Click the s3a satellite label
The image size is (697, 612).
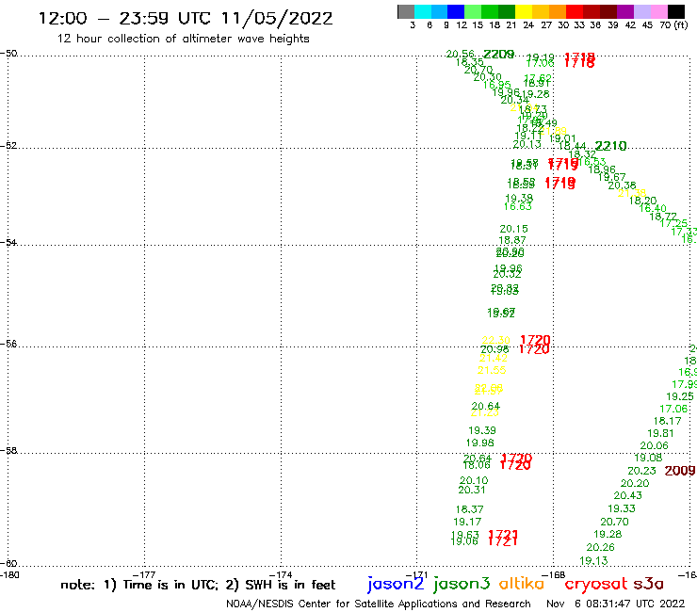click(648, 585)
